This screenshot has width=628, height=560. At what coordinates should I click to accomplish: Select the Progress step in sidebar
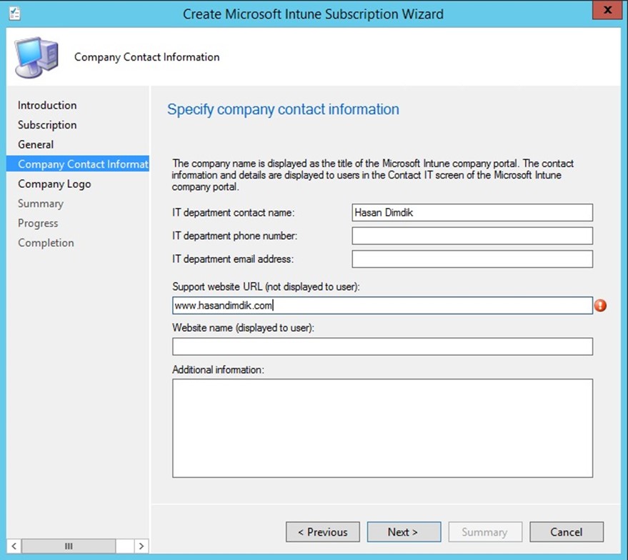38,223
